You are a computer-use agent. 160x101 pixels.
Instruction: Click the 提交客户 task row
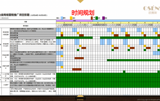point(33,56)
